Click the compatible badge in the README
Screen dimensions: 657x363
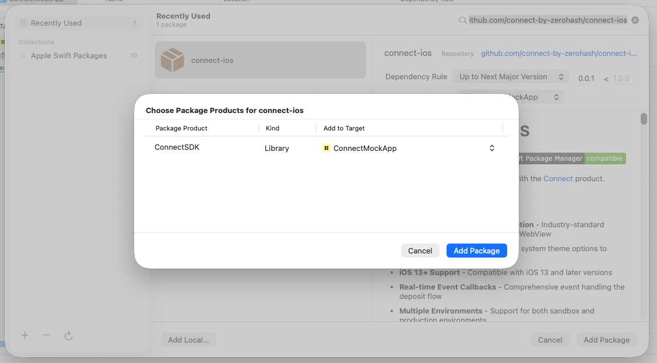(605, 158)
